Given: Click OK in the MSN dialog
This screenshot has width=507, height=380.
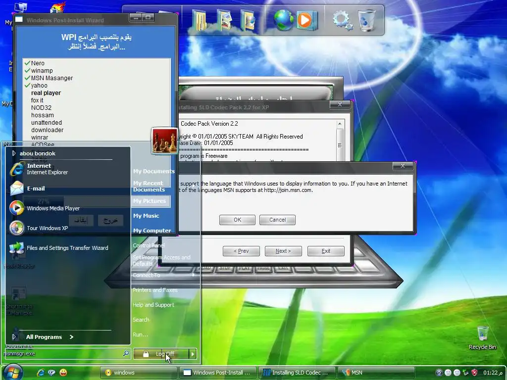Looking at the screenshot, I should (x=237, y=220).
